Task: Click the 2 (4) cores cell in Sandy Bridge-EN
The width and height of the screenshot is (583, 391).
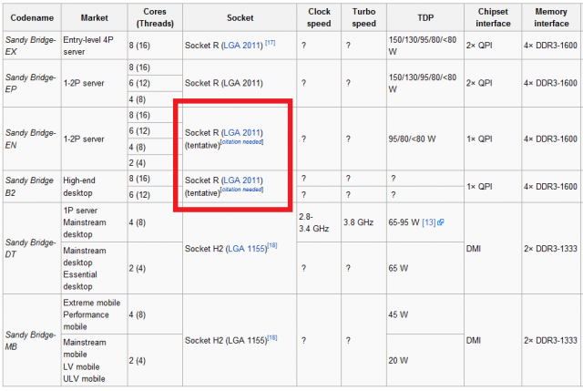Action: 155,162
